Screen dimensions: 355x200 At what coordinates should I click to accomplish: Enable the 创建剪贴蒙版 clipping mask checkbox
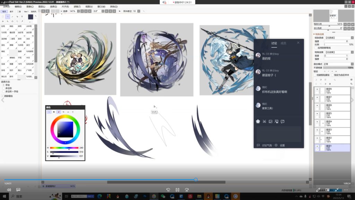point(315,75)
